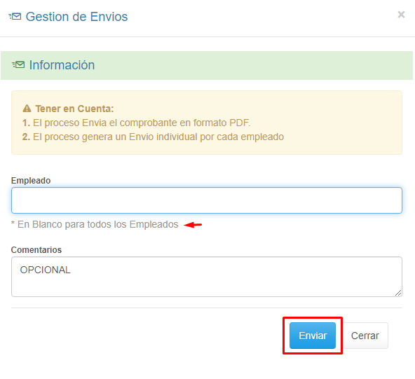Image resolution: width=415 pixels, height=379 pixels.
Task: Dismiss the dialog using the Cerrar button
Action: (x=365, y=336)
